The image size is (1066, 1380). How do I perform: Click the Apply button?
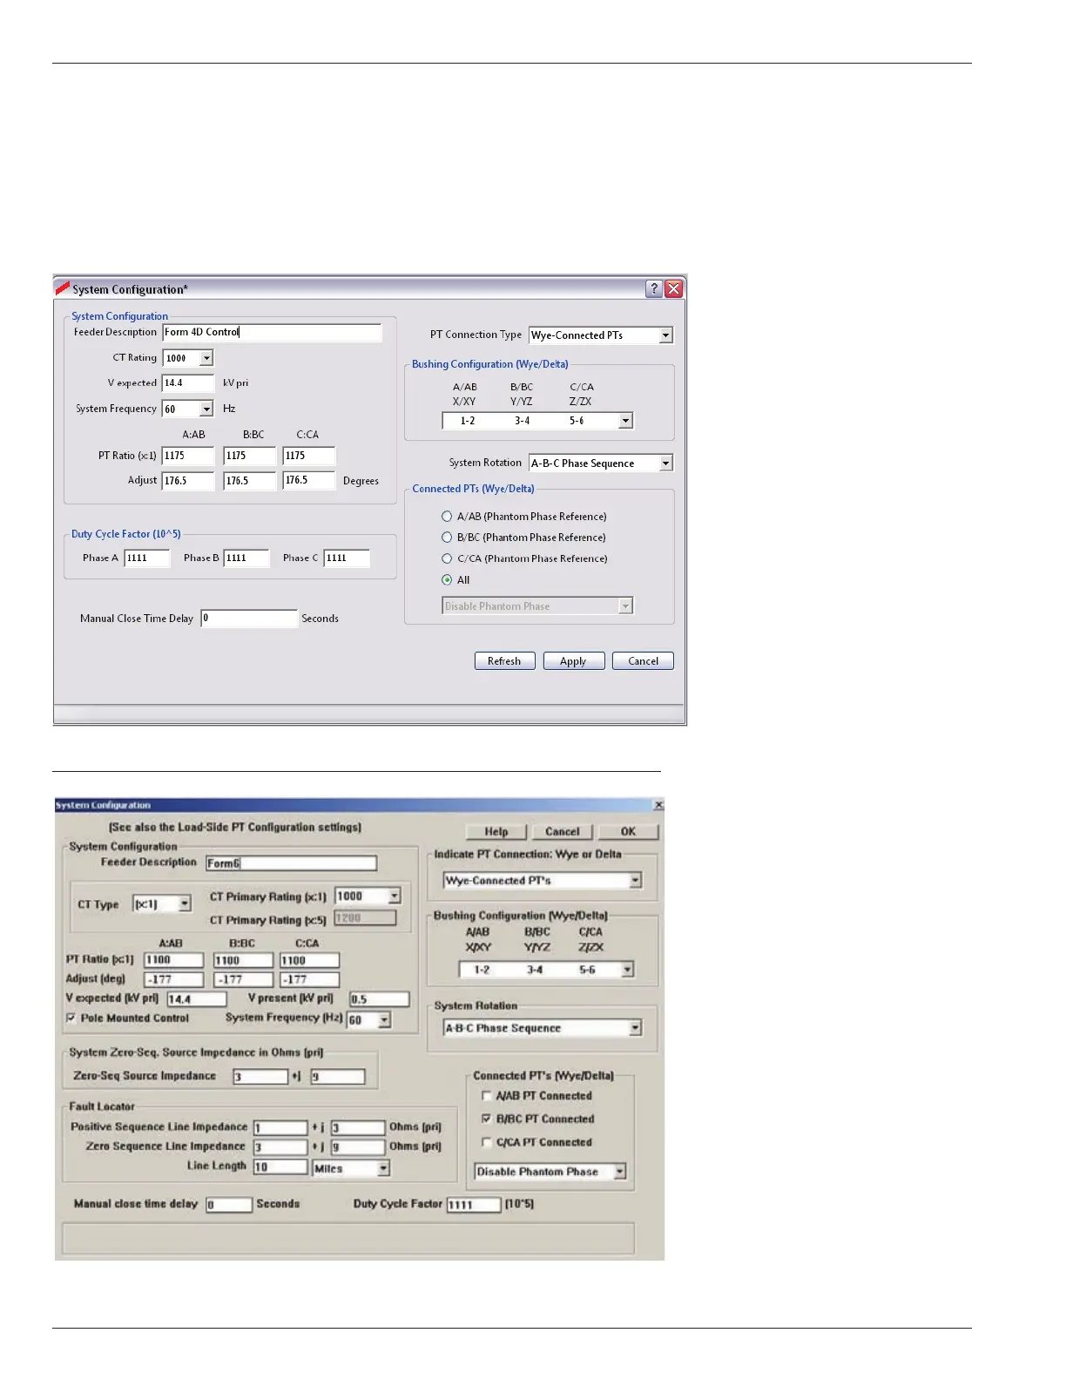click(573, 661)
